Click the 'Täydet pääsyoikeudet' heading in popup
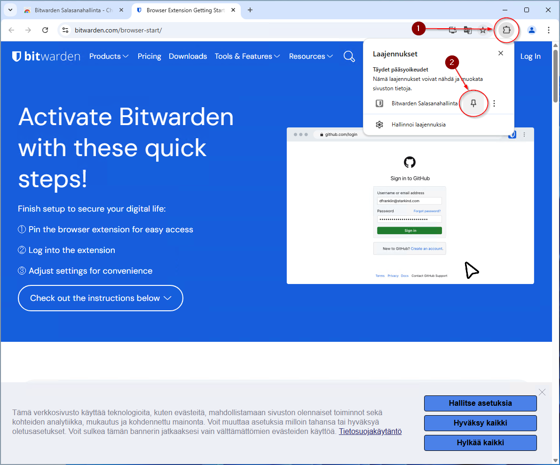 400,69
